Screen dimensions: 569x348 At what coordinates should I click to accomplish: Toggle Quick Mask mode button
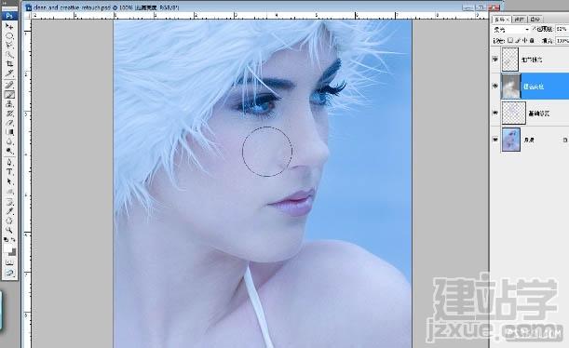coord(9,262)
